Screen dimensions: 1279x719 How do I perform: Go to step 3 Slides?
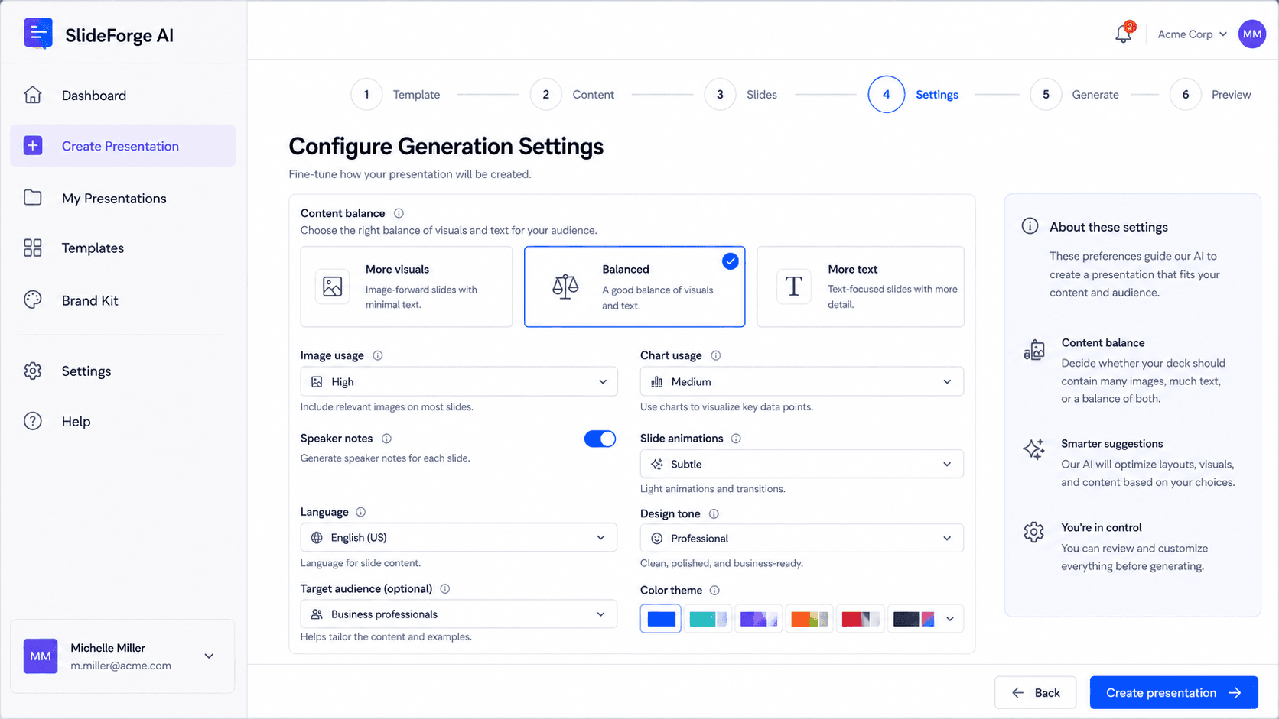tap(740, 95)
